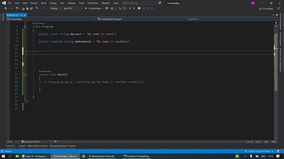Pin the Program.cs tab
284x159 pixels.
[x=21, y=15]
